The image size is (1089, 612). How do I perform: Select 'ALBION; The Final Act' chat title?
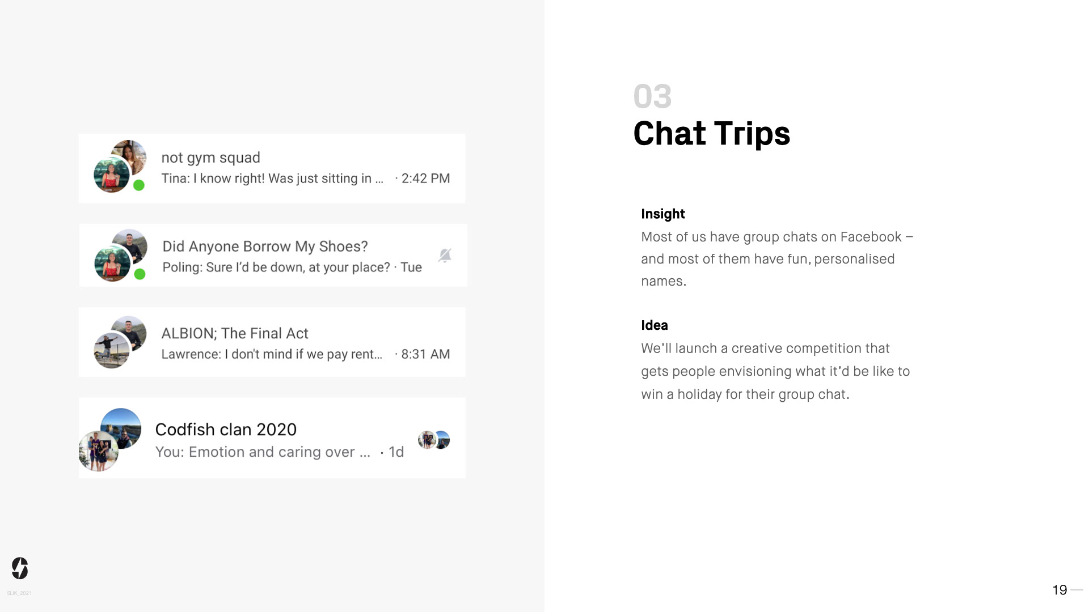(235, 333)
